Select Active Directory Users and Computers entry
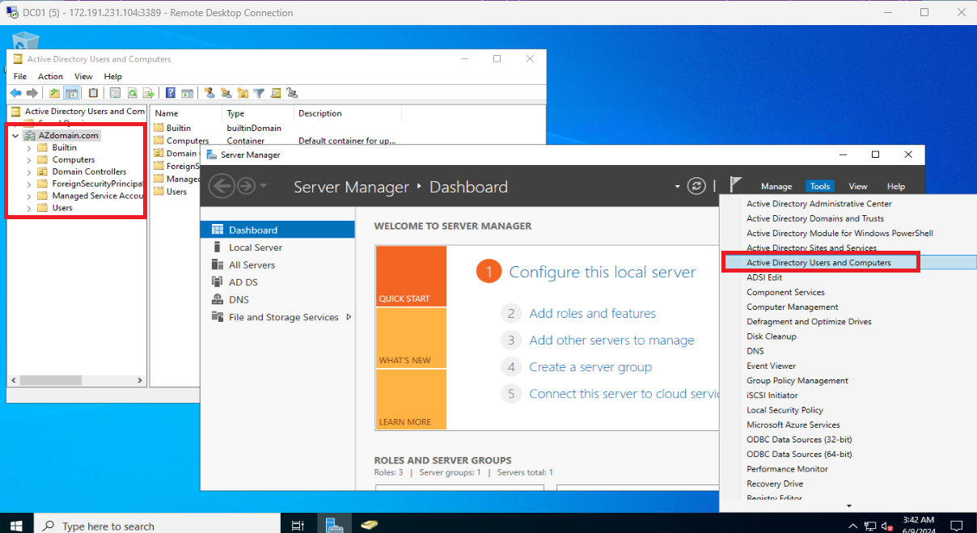Image resolution: width=977 pixels, height=533 pixels. point(818,263)
